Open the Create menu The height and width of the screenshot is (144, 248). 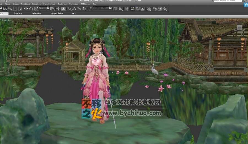click(x=16, y=4)
